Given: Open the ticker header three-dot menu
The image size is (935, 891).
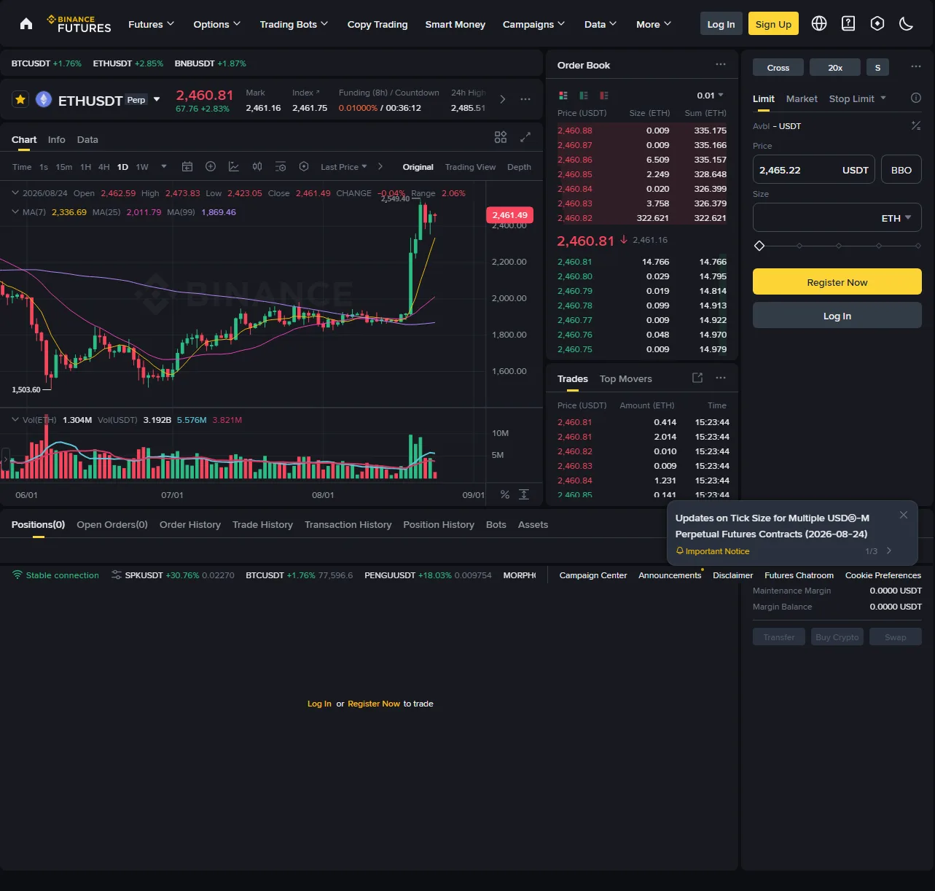Looking at the screenshot, I should pos(525,99).
